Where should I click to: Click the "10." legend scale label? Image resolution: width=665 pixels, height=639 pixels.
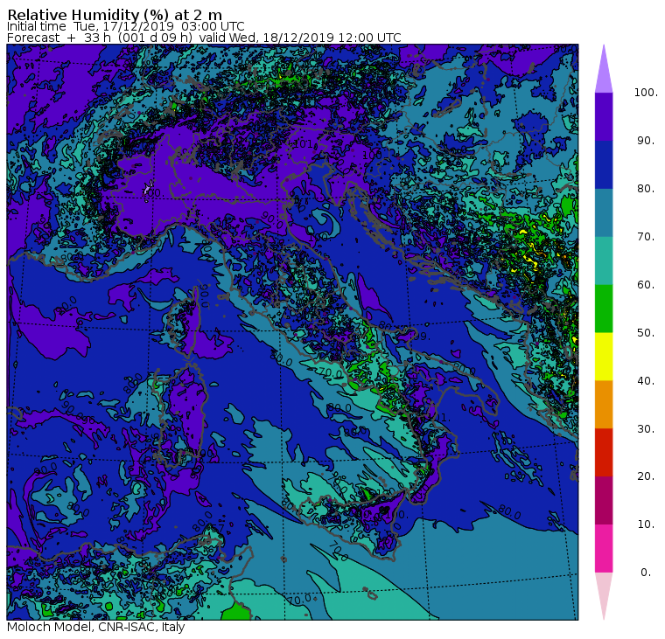pyautogui.click(x=646, y=524)
